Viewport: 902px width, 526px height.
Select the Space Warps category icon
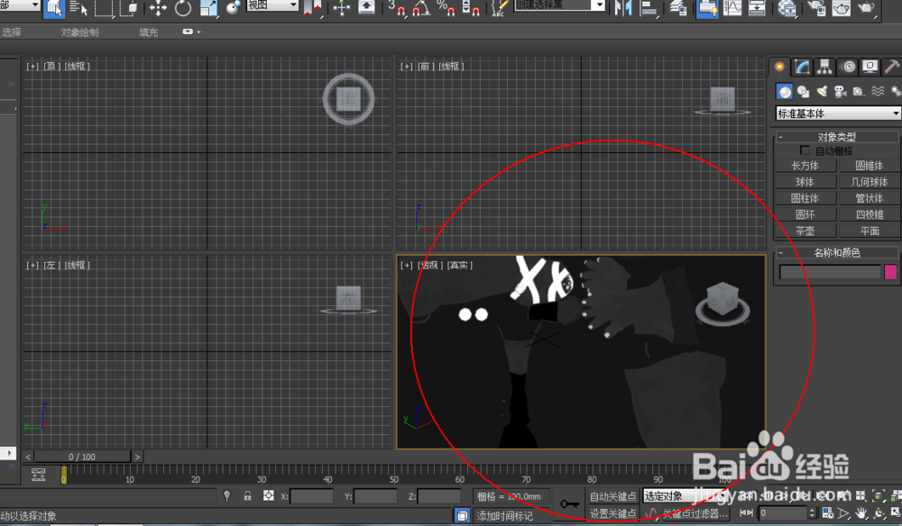pyautogui.click(x=878, y=92)
